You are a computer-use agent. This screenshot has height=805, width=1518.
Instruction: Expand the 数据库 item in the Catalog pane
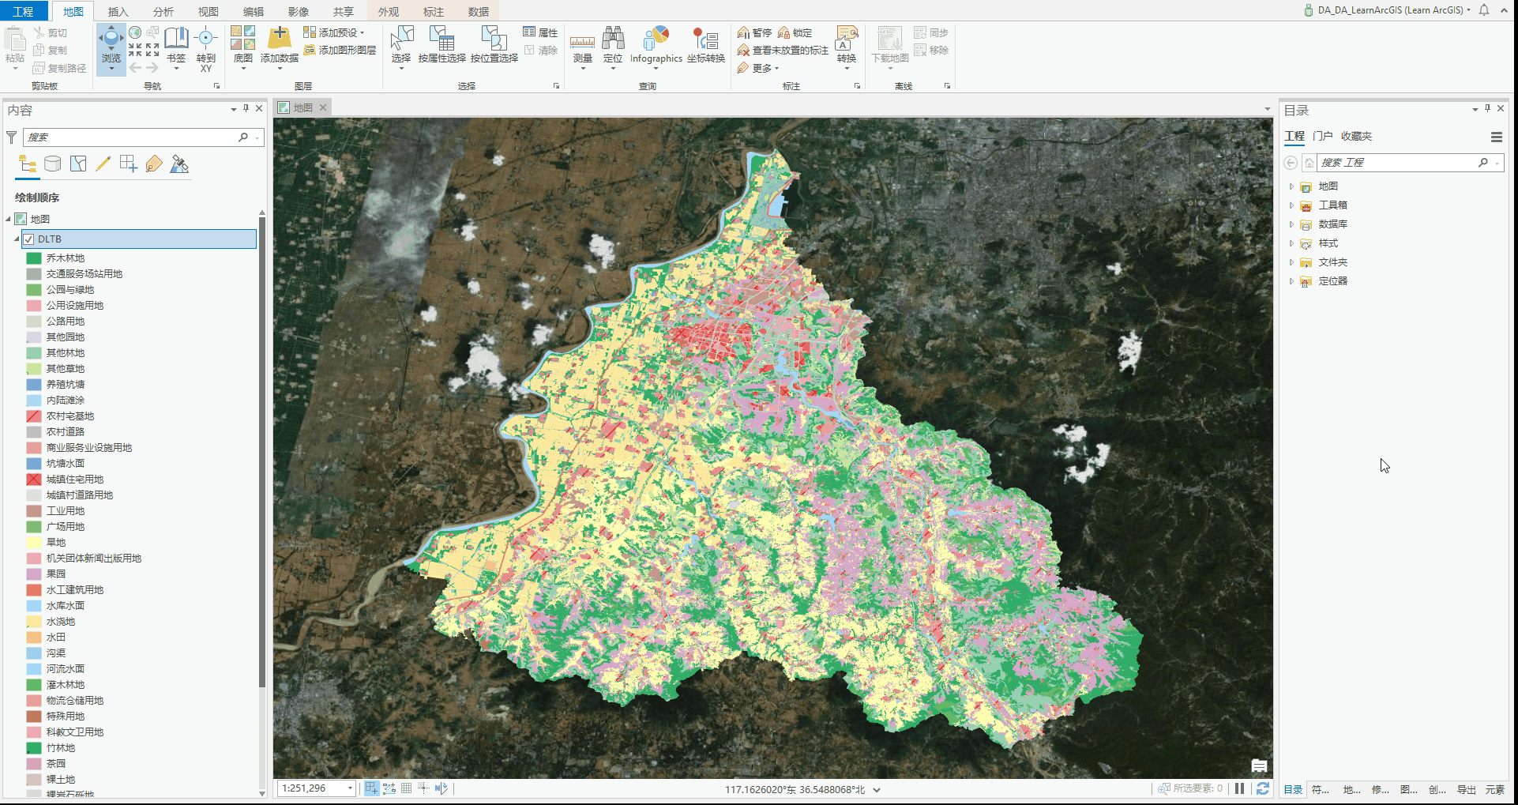1292,224
